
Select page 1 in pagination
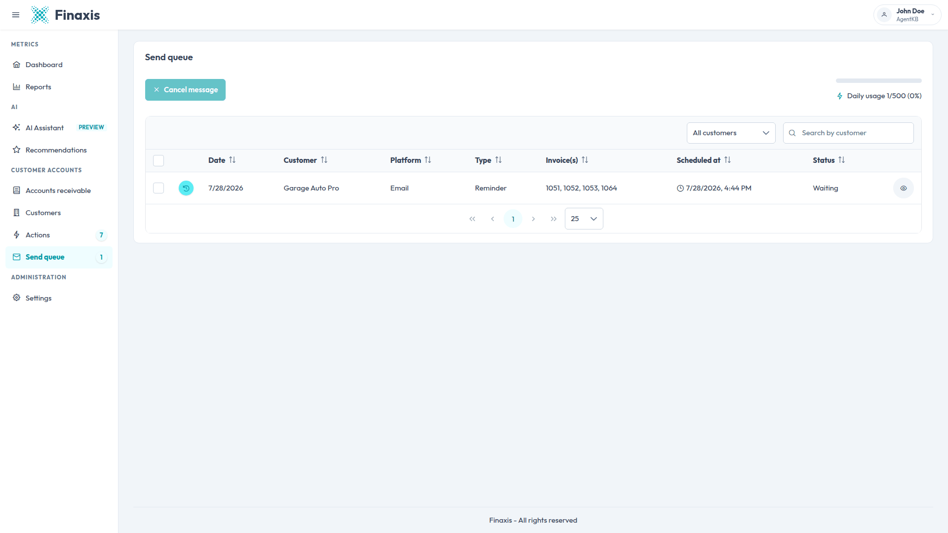click(x=513, y=219)
